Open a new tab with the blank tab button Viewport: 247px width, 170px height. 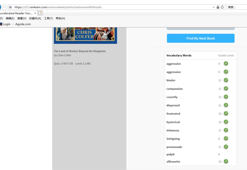pos(40,13)
